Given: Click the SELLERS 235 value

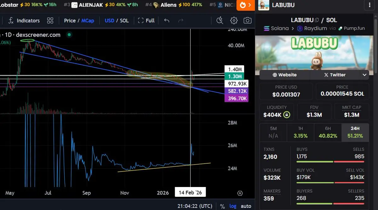Looking at the screenshot, I should pyautogui.click(x=360, y=198).
